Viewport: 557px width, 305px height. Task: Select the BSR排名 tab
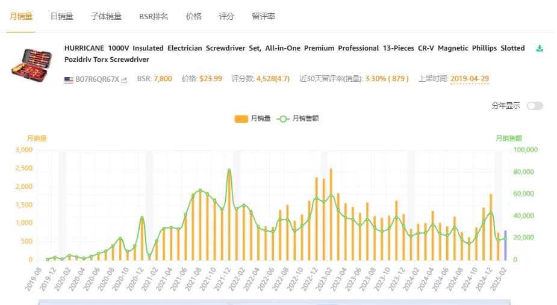pos(154,16)
